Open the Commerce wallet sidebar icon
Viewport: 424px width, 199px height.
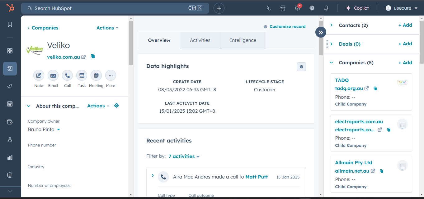10,122
